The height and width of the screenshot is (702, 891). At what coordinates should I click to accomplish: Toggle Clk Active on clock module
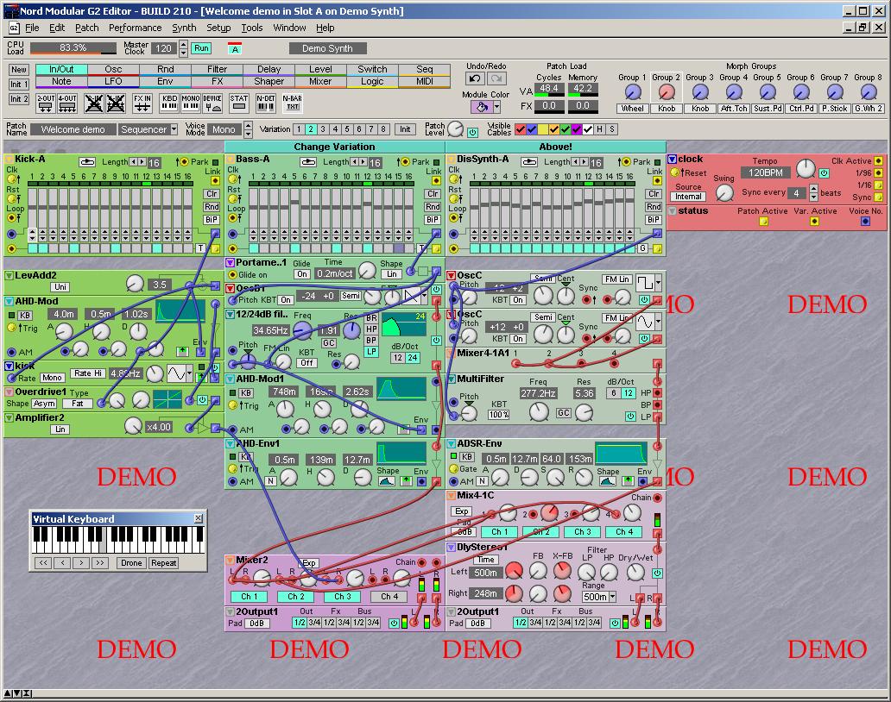point(878,160)
